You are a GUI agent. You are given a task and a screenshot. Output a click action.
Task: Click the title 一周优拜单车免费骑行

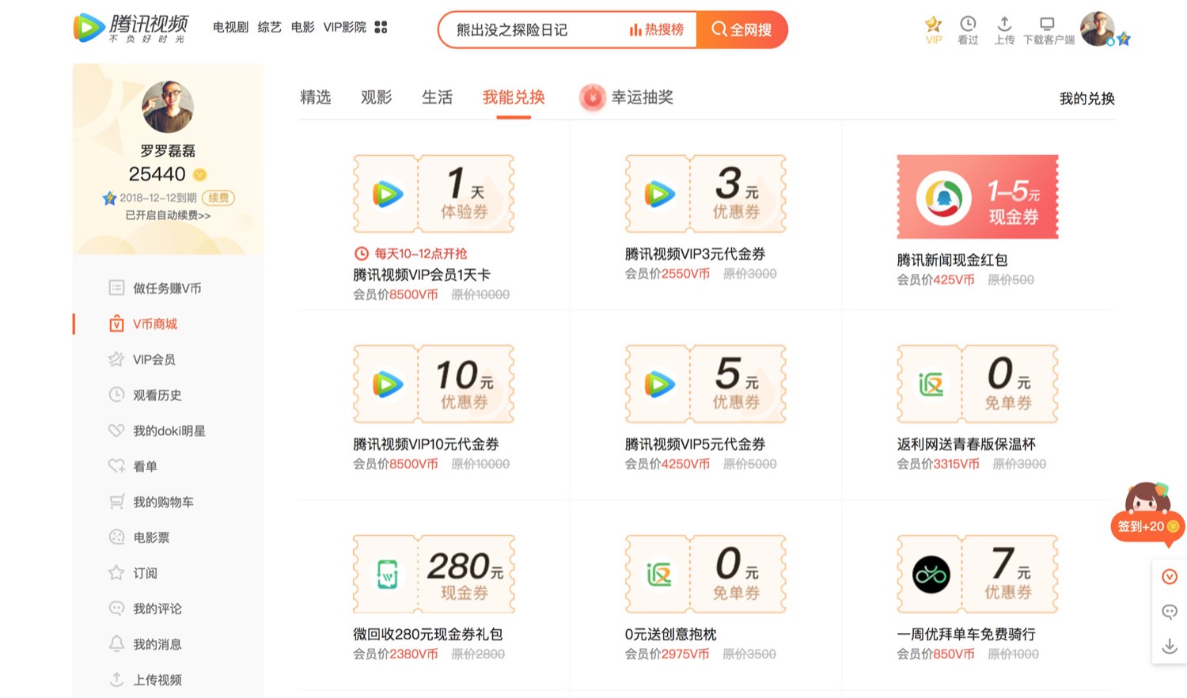coord(966,634)
